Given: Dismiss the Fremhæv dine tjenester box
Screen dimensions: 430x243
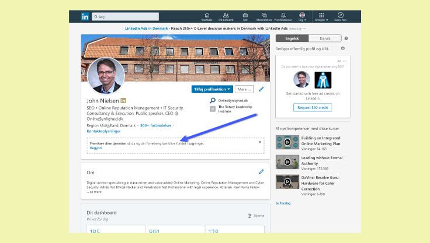Looking at the screenshot, I should (x=260, y=142).
